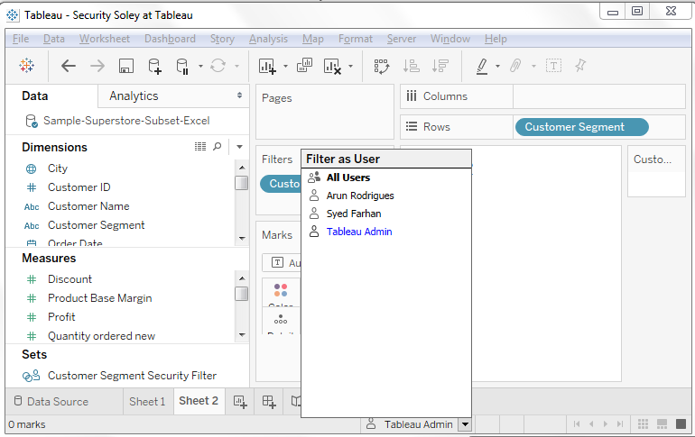Click the Dimensions scroll down arrow
Image resolution: width=695 pixels, height=437 pixels.
pyautogui.click(x=242, y=238)
